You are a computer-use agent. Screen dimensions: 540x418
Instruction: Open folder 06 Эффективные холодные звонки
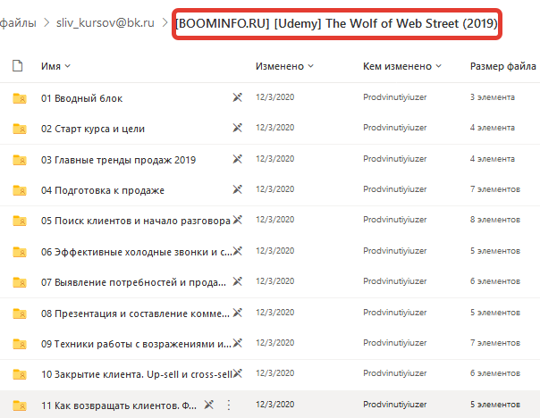pyautogui.click(x=137, y=252)
